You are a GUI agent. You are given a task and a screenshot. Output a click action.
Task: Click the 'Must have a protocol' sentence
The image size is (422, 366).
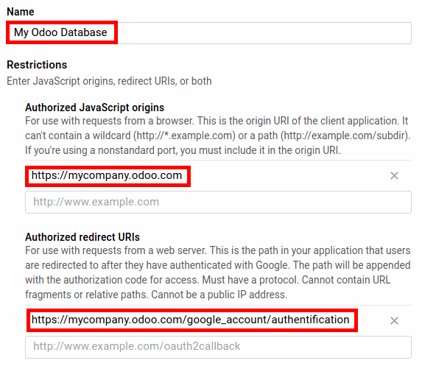click(250, 280)
